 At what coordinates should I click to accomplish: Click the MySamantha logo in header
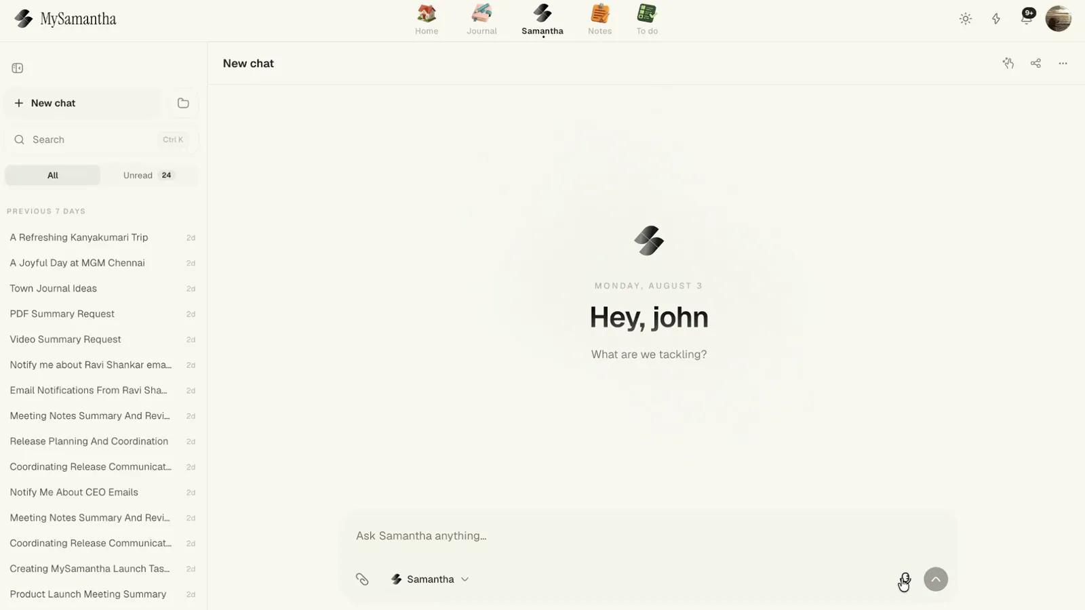tap(65, 19)
